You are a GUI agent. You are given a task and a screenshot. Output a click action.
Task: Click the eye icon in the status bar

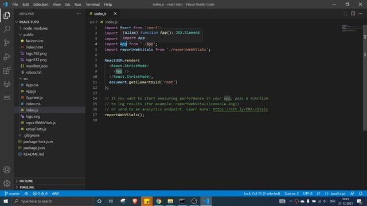point(26,193)
